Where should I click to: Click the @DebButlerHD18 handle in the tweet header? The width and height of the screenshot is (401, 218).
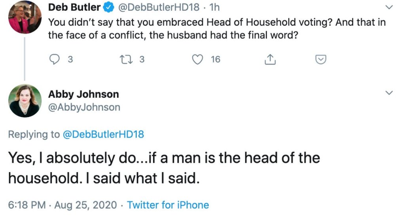pos(159,7)
